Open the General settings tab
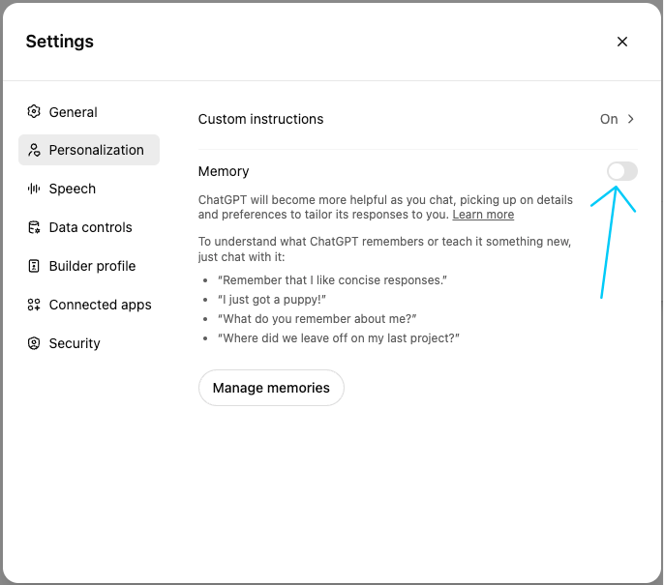This screenshot has width=664, height=585. tap(89, 112)
